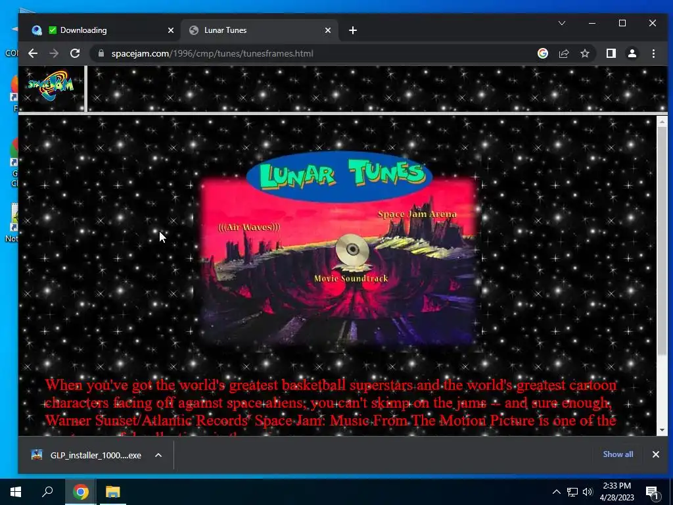Open the tab search dropdown

pos(562,23)
